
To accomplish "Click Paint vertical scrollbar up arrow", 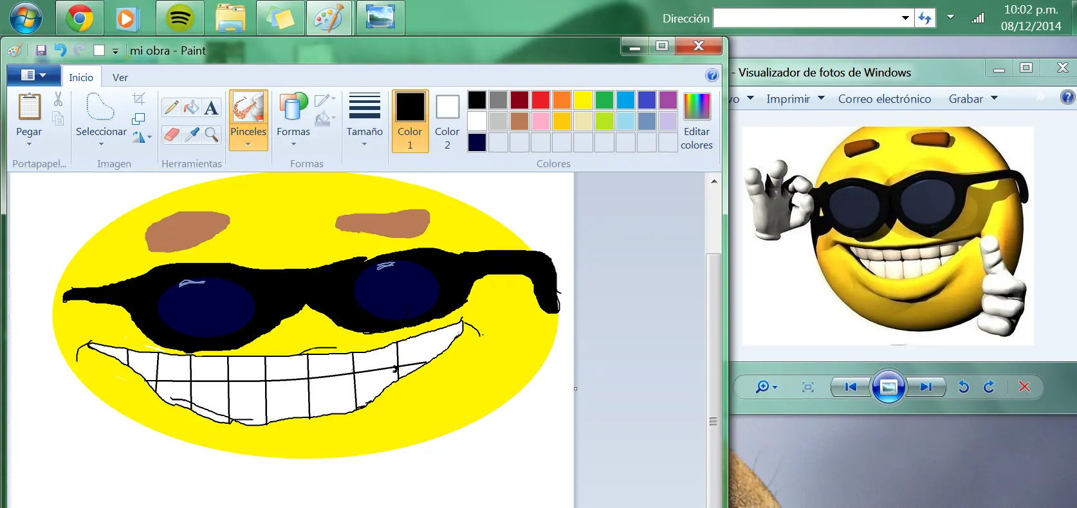I will (x=713, y=181).
